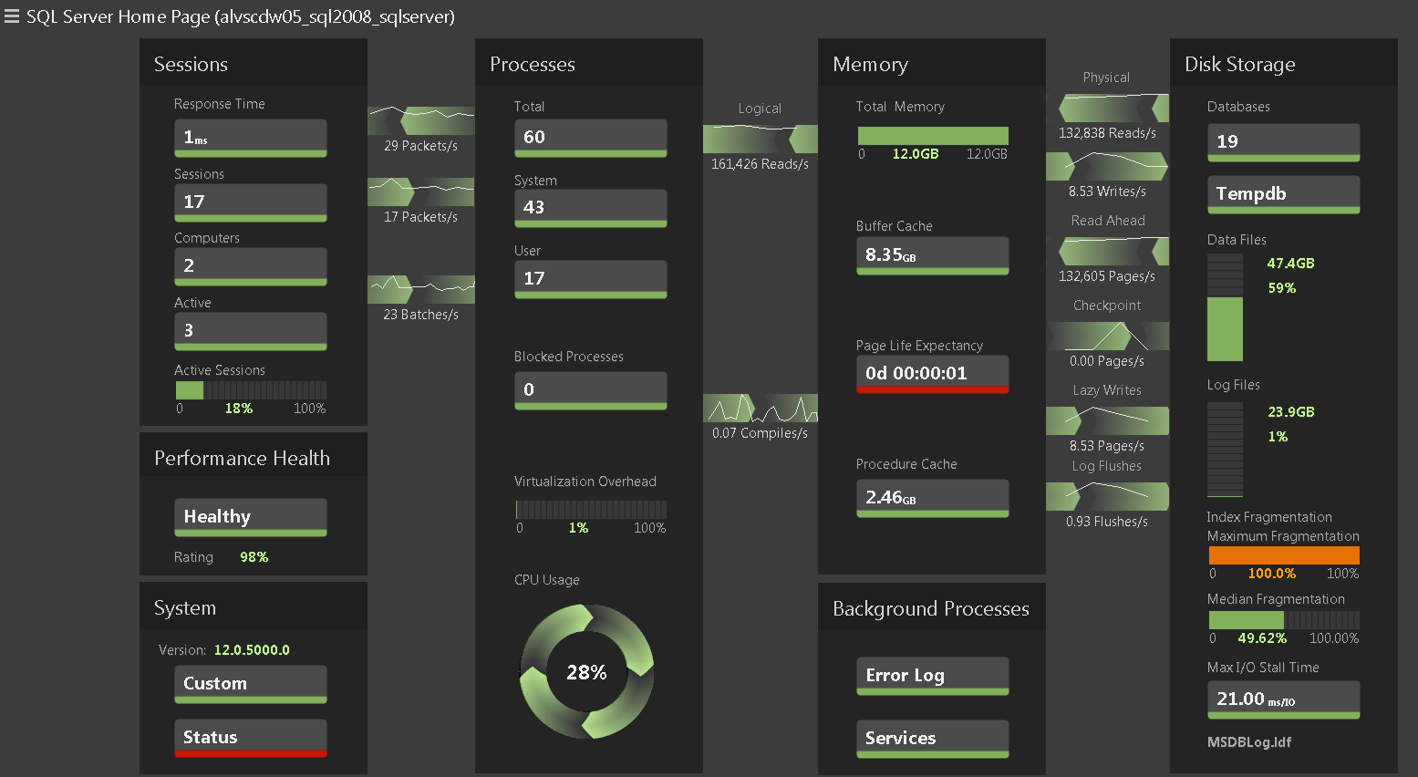Screen dimensions: 1418x777
Task: Click the Status button under System
Action: 250,738
